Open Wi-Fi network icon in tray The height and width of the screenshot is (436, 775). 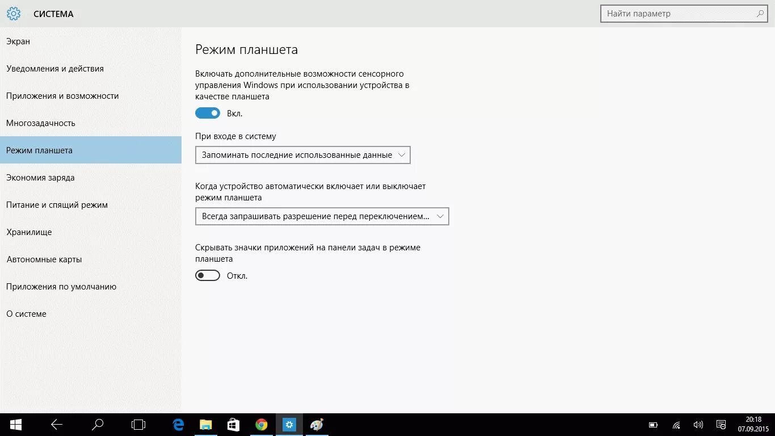tap(676, 425)
